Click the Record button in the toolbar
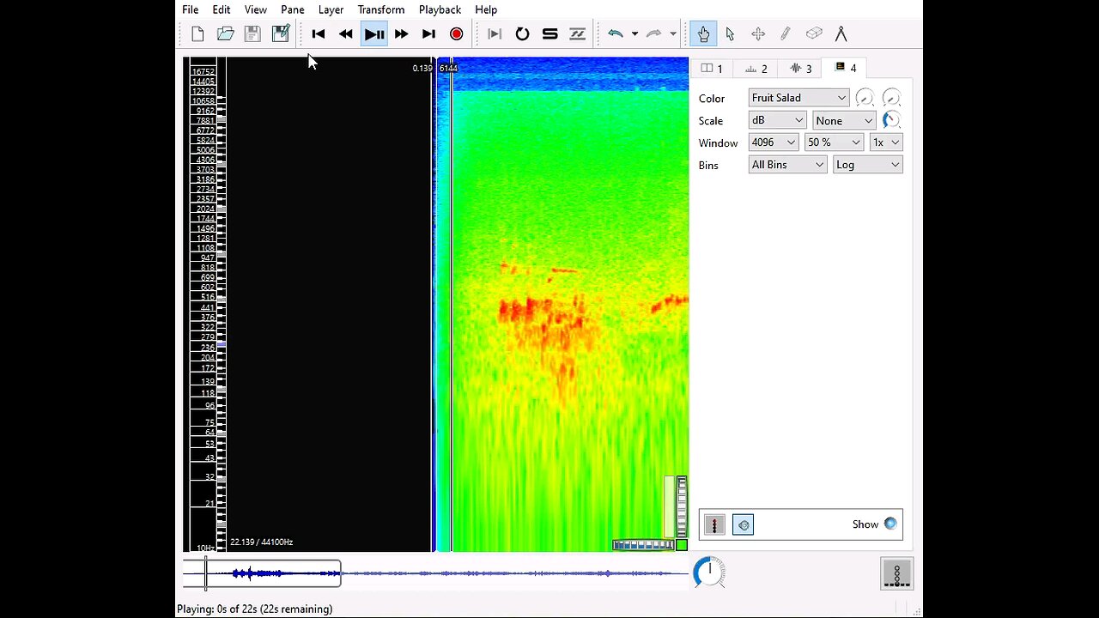This screenshot has width=1099, height=618. (x=456, y=34)
